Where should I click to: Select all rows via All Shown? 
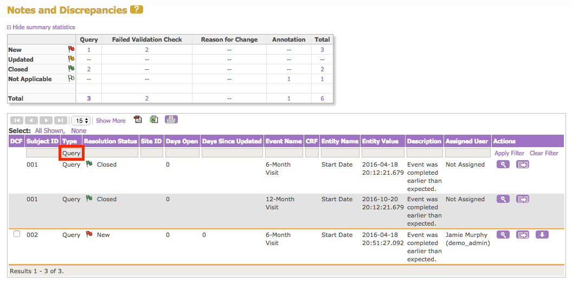click(49, 131)
